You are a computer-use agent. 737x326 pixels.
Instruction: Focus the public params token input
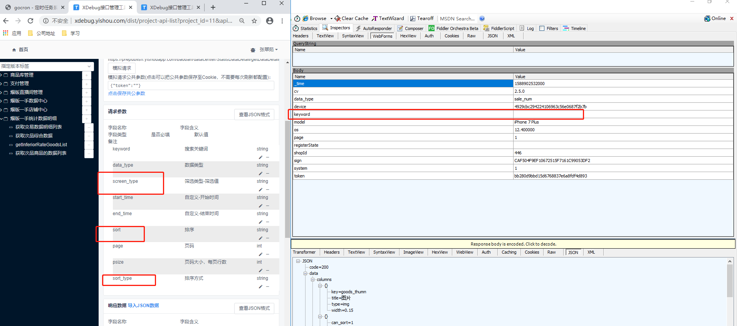coord(191,85)
